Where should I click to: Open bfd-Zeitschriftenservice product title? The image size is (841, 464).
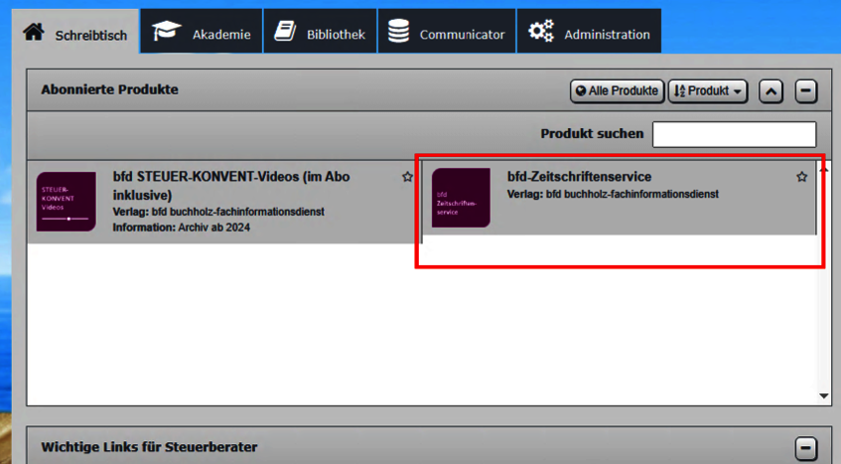pos(579,177)
